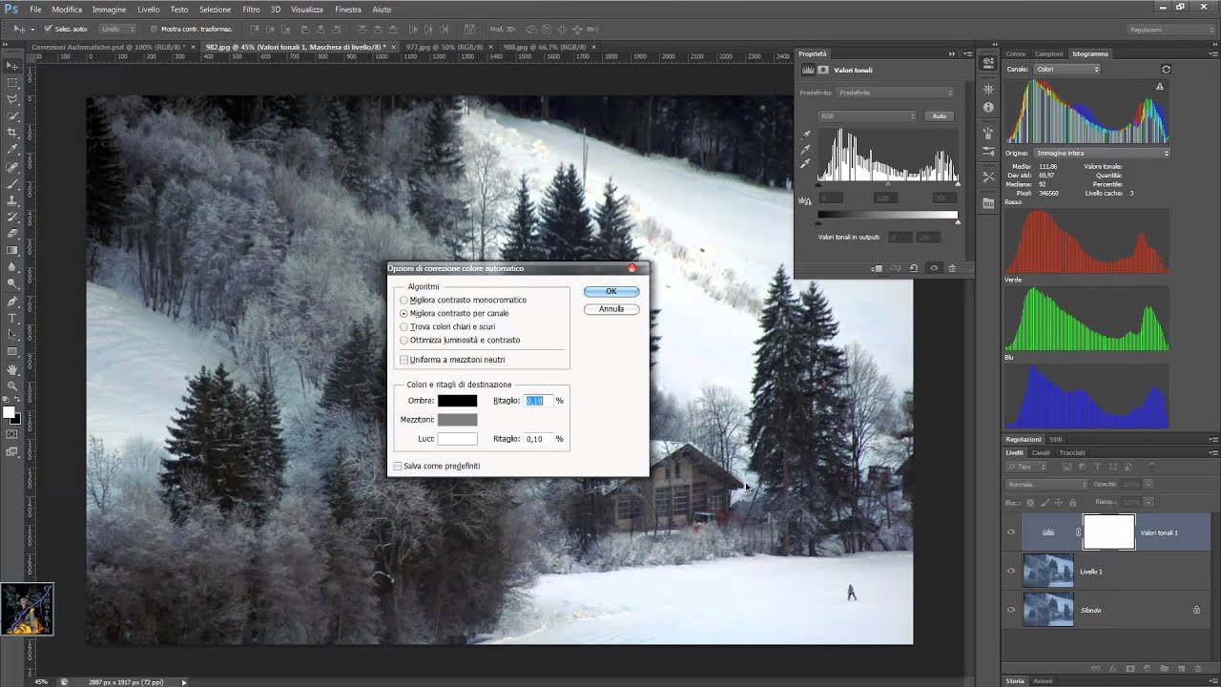Select Migliora contrasto per canale option
Screen dimensions: 1221x687
coord(454,313)
